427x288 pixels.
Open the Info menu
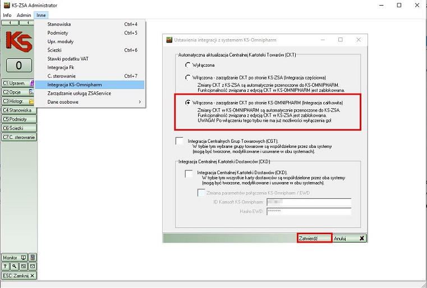coord(7,15)
